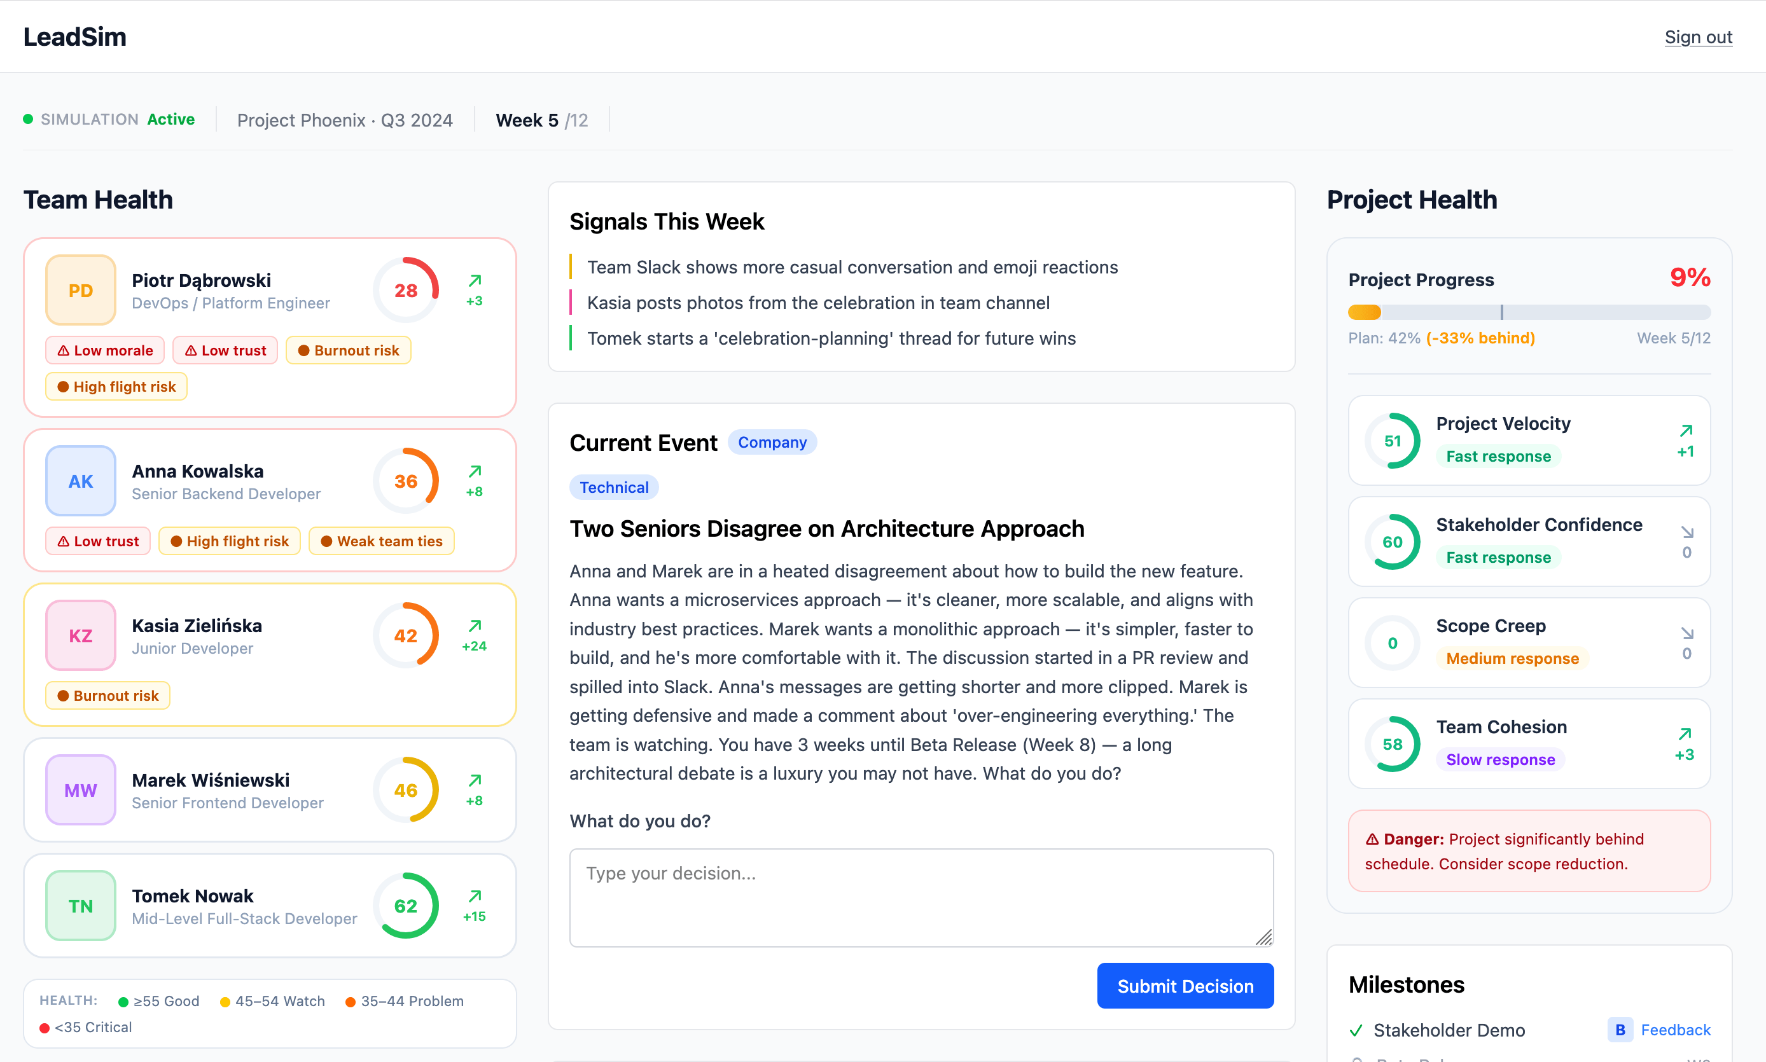The height and width of the screenshot is (1062, 1766).
Task: Click inside the decision text box
Action: point(921,897)
